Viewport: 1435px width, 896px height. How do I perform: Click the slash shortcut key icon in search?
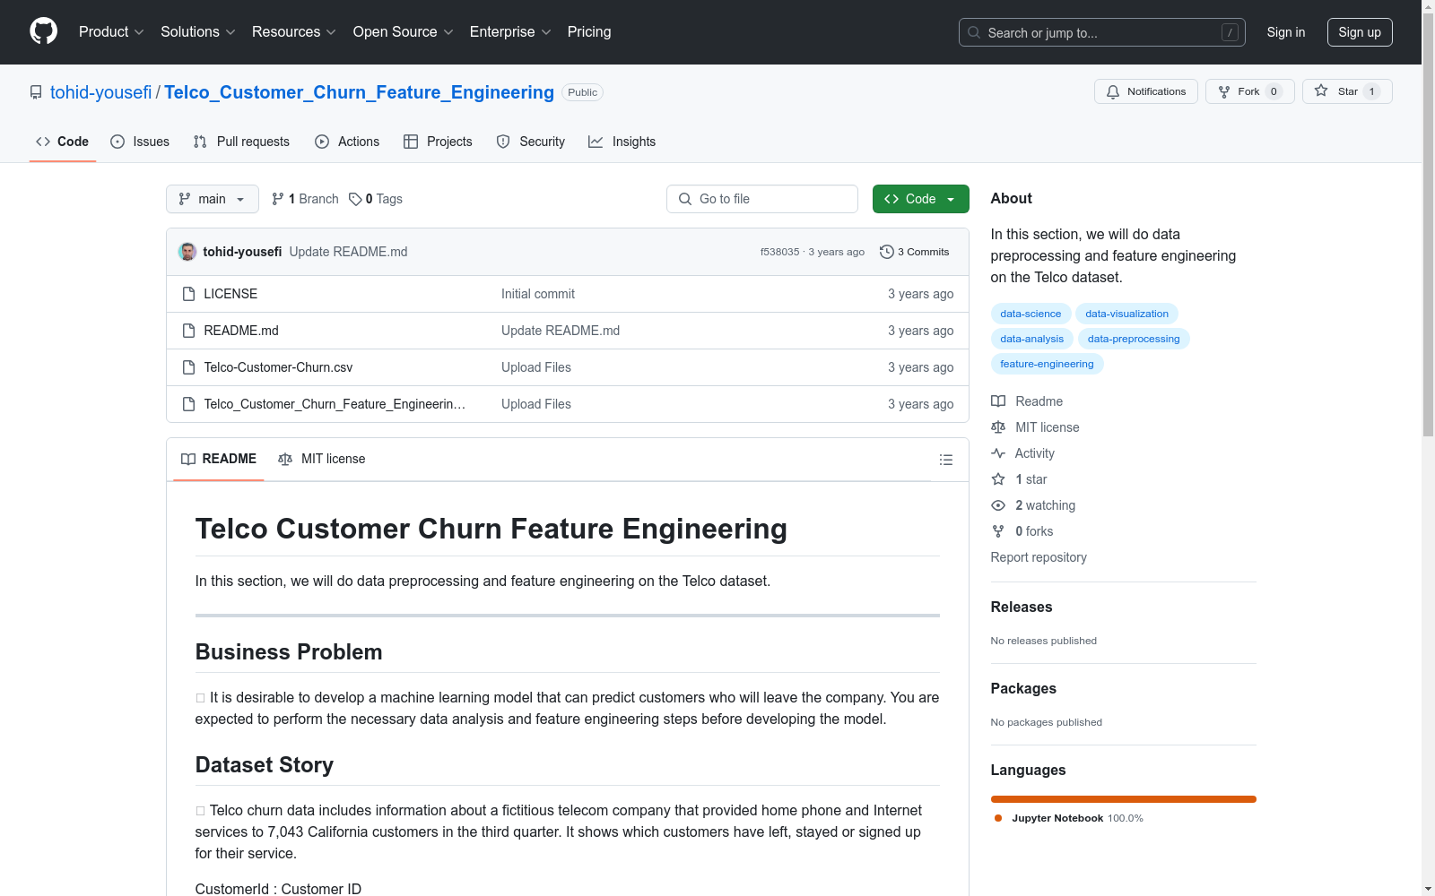(x=1230, y=32)
